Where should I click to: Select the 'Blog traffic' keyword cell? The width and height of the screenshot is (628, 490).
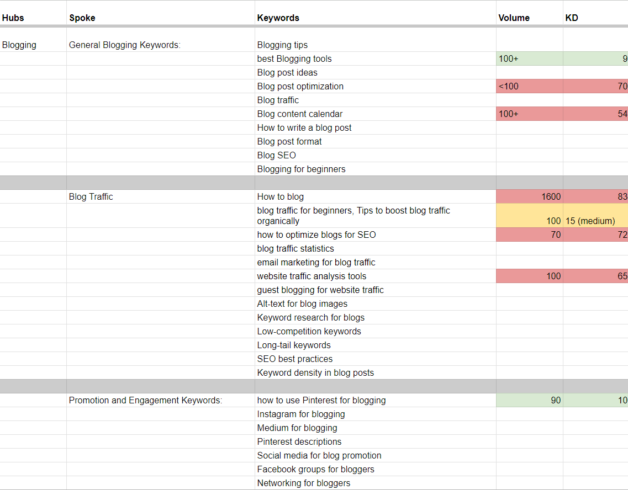(375, 100)
